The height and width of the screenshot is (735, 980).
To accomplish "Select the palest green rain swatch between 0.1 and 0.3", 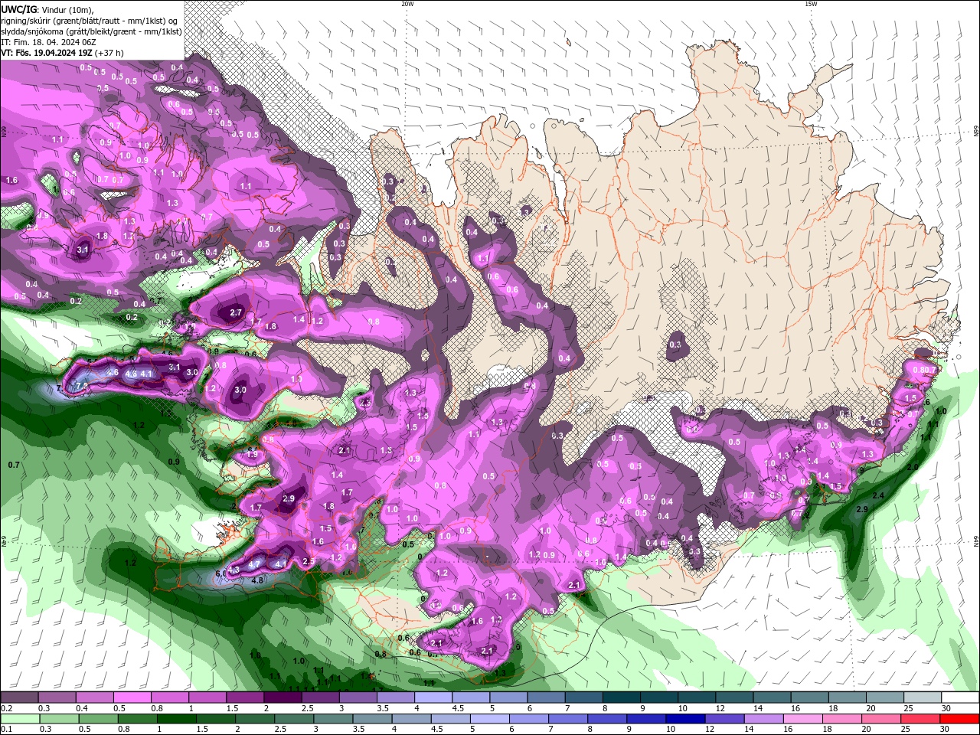I will click(20, 719).
